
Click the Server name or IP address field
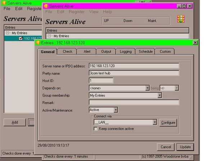click(134, 66)
